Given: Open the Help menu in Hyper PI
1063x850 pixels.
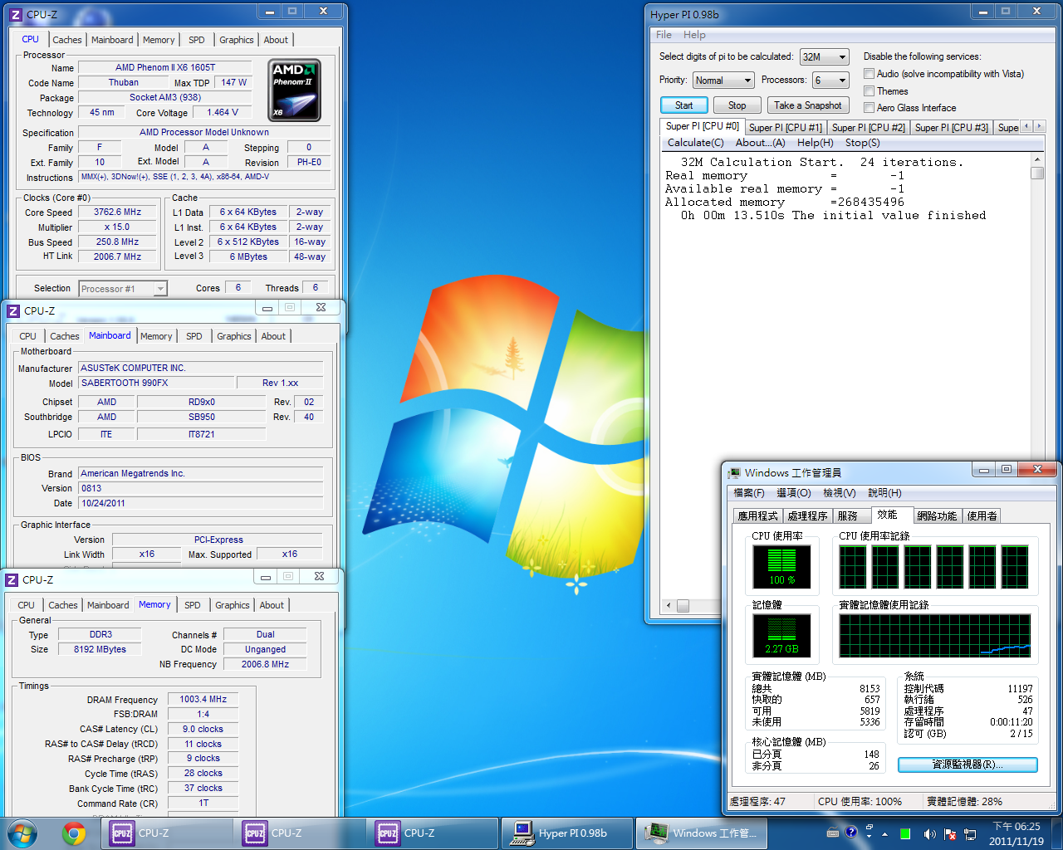Looking at the screenshot, I should 694,35.
